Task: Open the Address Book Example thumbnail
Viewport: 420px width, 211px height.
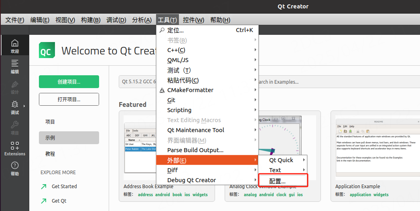Action: (140, 148)
